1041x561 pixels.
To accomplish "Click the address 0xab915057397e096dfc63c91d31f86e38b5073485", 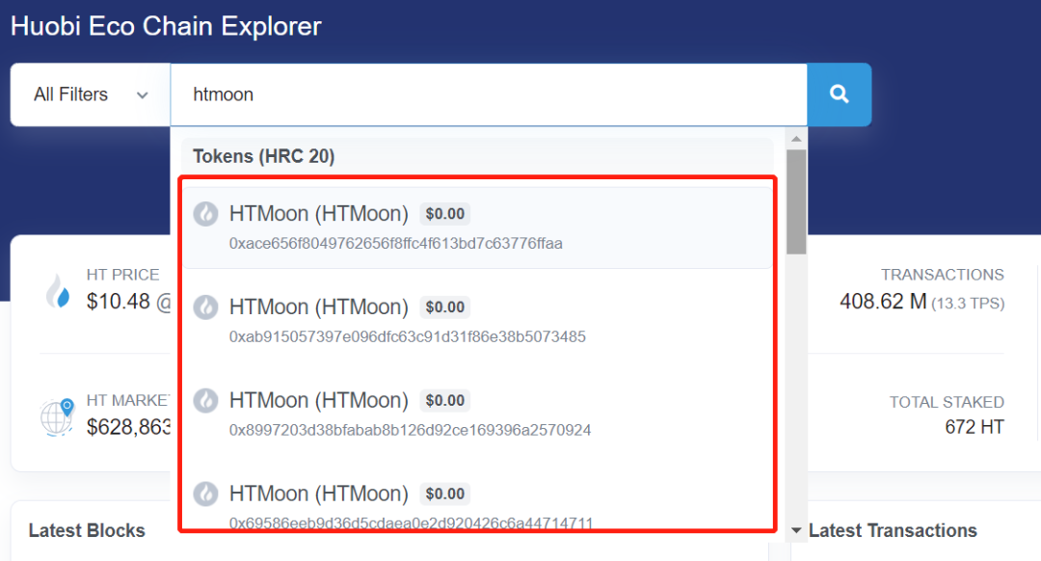I will 408,336.
